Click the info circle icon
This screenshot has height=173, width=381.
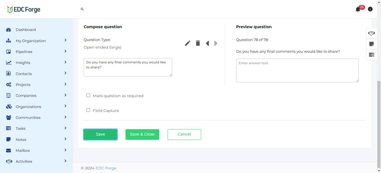coord(370,9)
